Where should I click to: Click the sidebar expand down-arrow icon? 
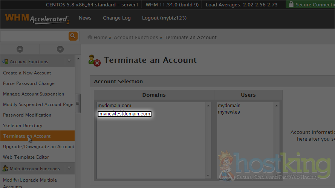pyautogui.click(x=60, y=49)
